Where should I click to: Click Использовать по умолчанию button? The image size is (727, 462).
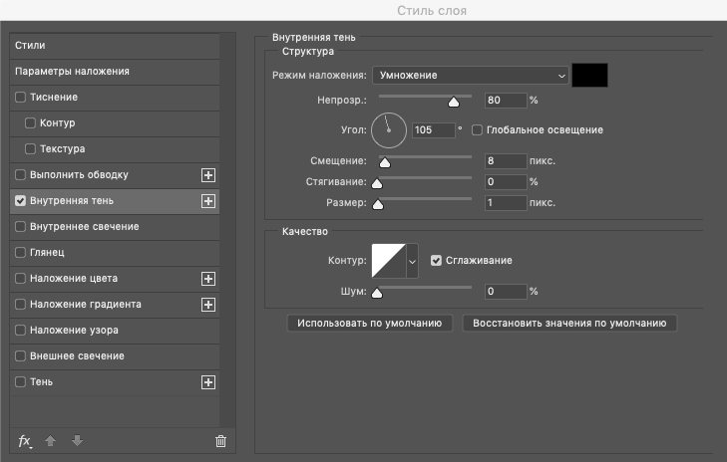370,324
